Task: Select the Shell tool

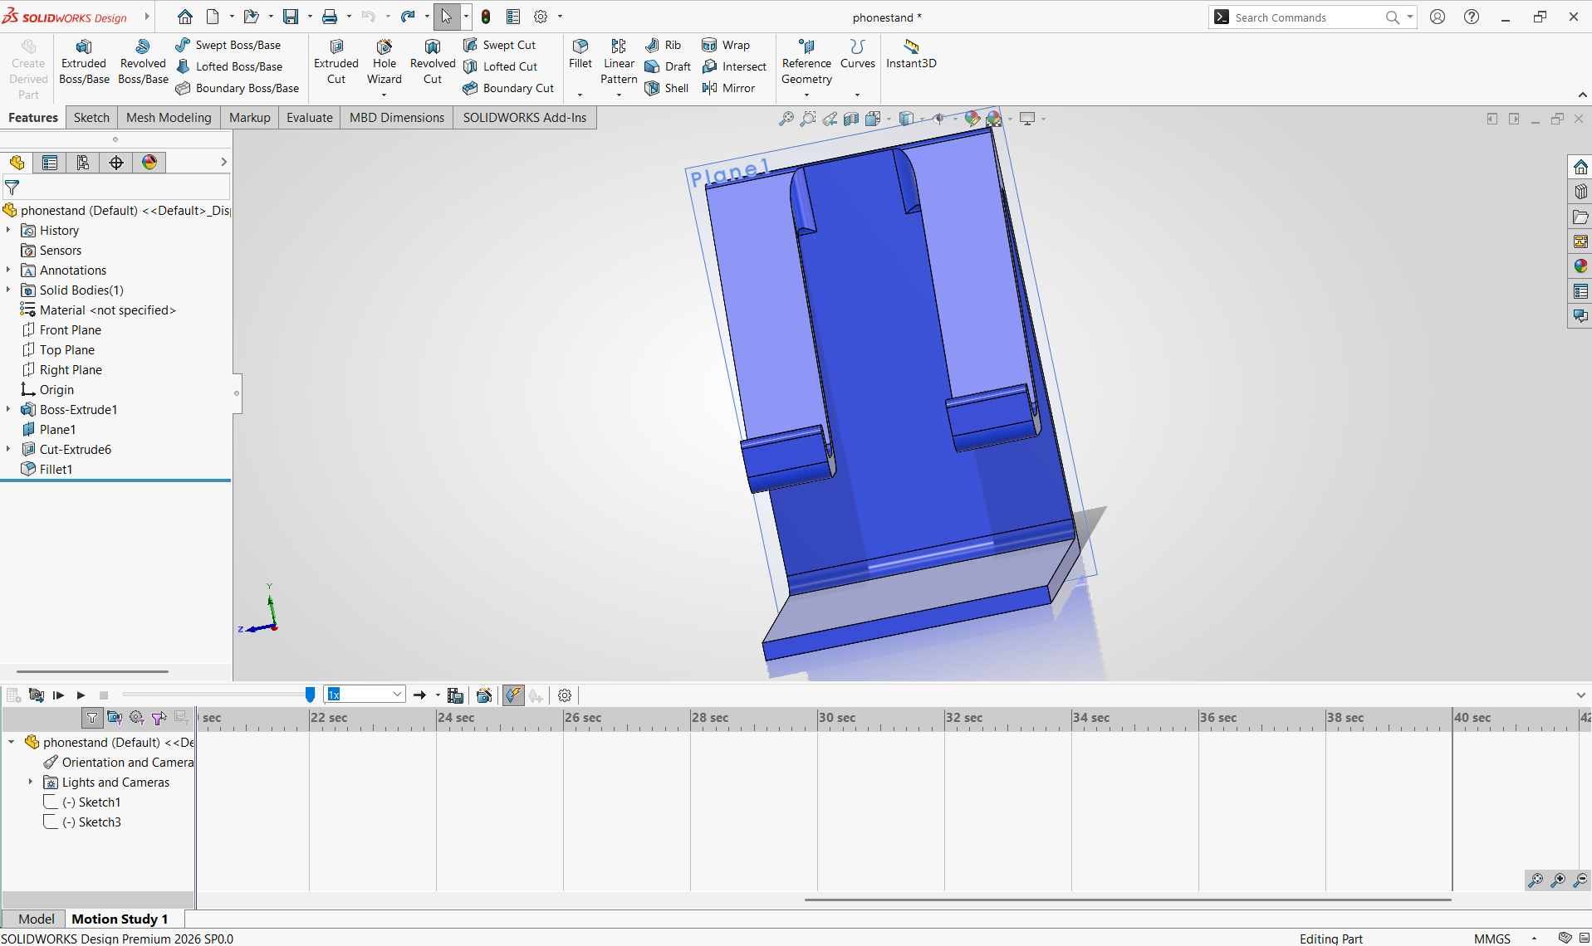Action: [667, 88]
